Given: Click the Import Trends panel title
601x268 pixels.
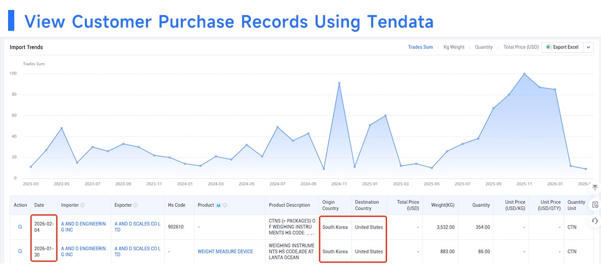Looking at the screenshot, I should 26,47.
